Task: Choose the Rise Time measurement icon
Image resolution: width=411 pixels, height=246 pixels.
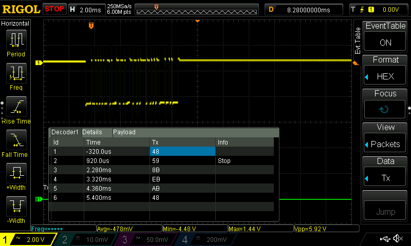Action: [15, 107]
